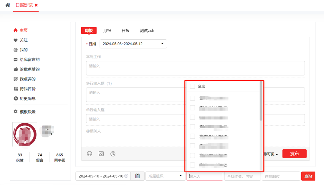This screenshot has width=324, height=185.
Task: Open 关注 via the heart icon
Action: [x=16, y=40]
